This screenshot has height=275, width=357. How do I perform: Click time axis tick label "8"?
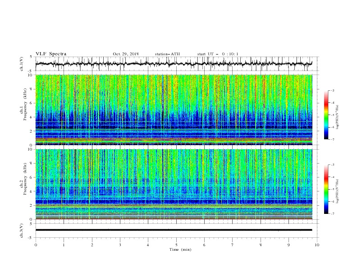261,245
